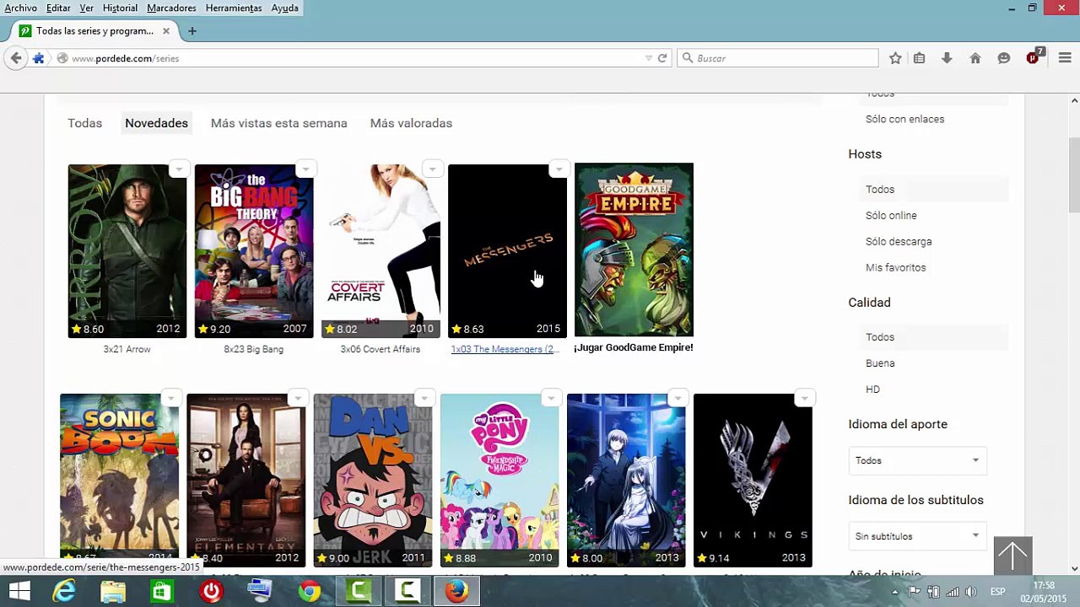1080x607 pixels.
Task: Click the '¡Jugar GoodGame Empire!' link
Action: tap(634, 347)
